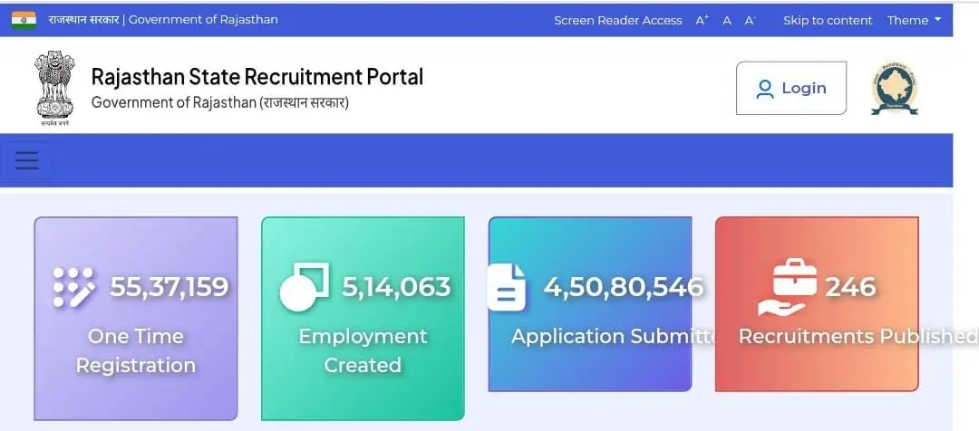Reset font size with middle A
This screenshot has width=979, height=431.
point(727,21)
